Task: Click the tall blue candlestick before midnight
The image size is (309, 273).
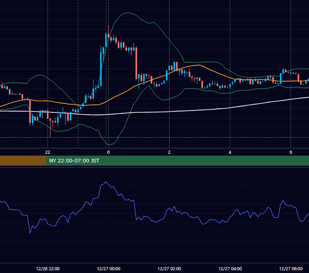Action: (101, 69)
